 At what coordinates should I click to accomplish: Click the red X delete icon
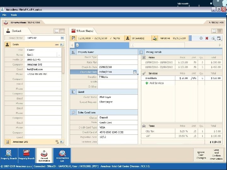coord(207,38)
